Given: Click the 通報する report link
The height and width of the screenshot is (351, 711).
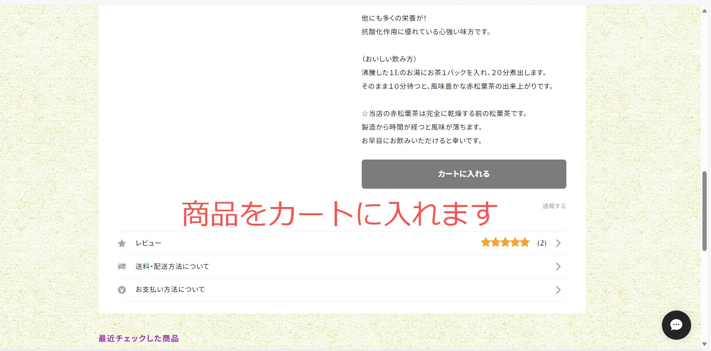Looking at the screenshot, I should pos(554,206).
